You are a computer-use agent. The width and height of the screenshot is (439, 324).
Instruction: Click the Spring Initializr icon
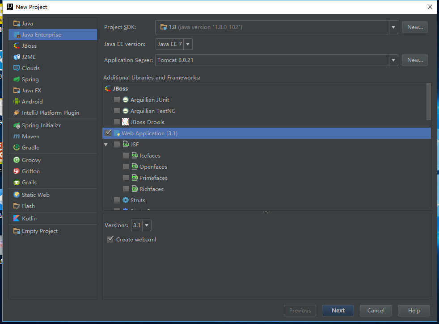click(17, 125)
